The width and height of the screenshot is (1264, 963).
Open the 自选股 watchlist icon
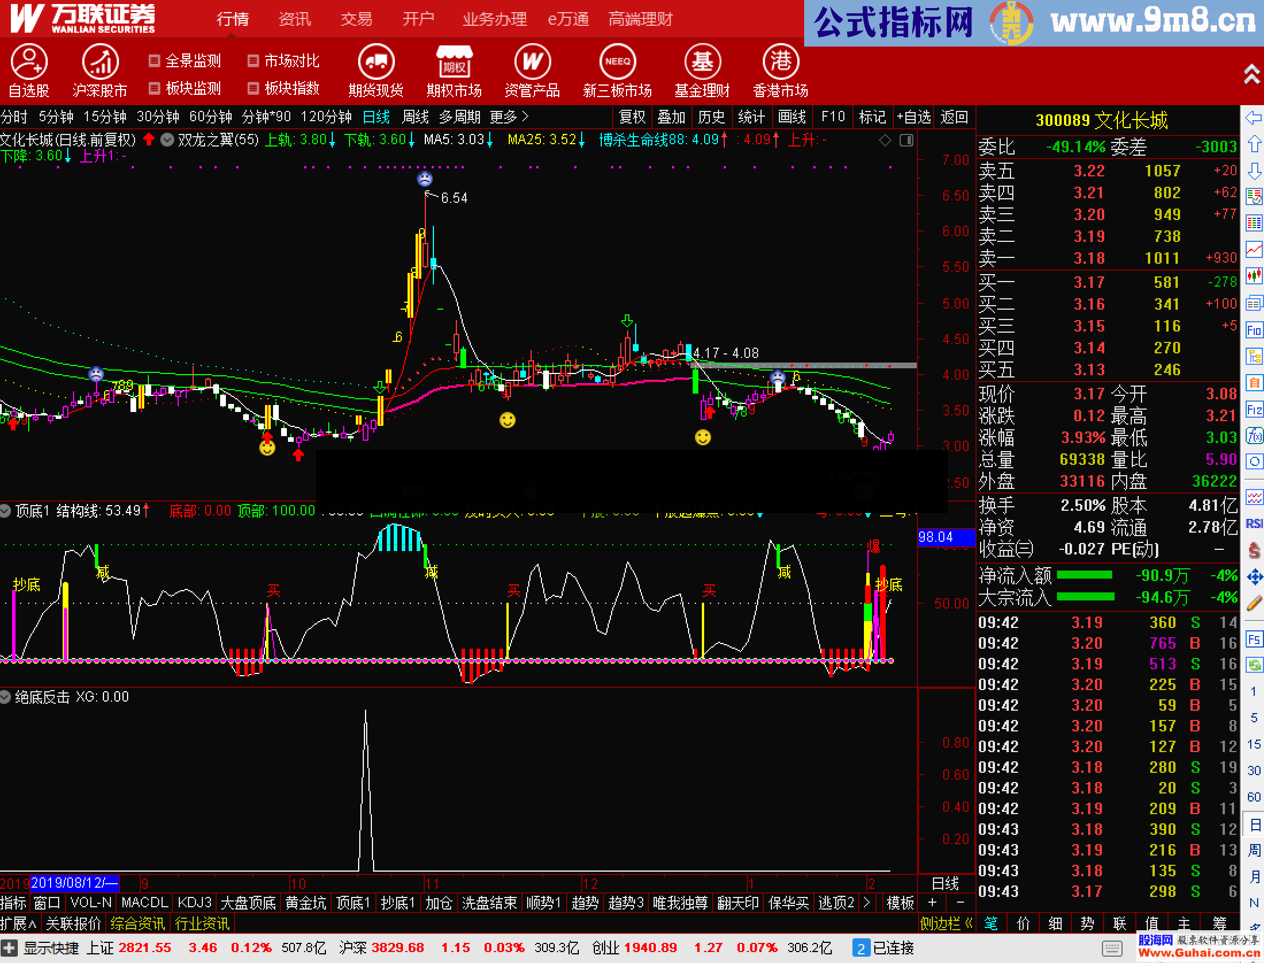click(x=29, y=62)
